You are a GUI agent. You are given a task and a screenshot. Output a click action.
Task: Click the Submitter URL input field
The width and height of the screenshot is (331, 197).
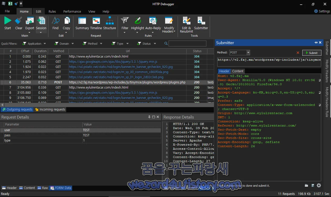(x=269, y=62)
